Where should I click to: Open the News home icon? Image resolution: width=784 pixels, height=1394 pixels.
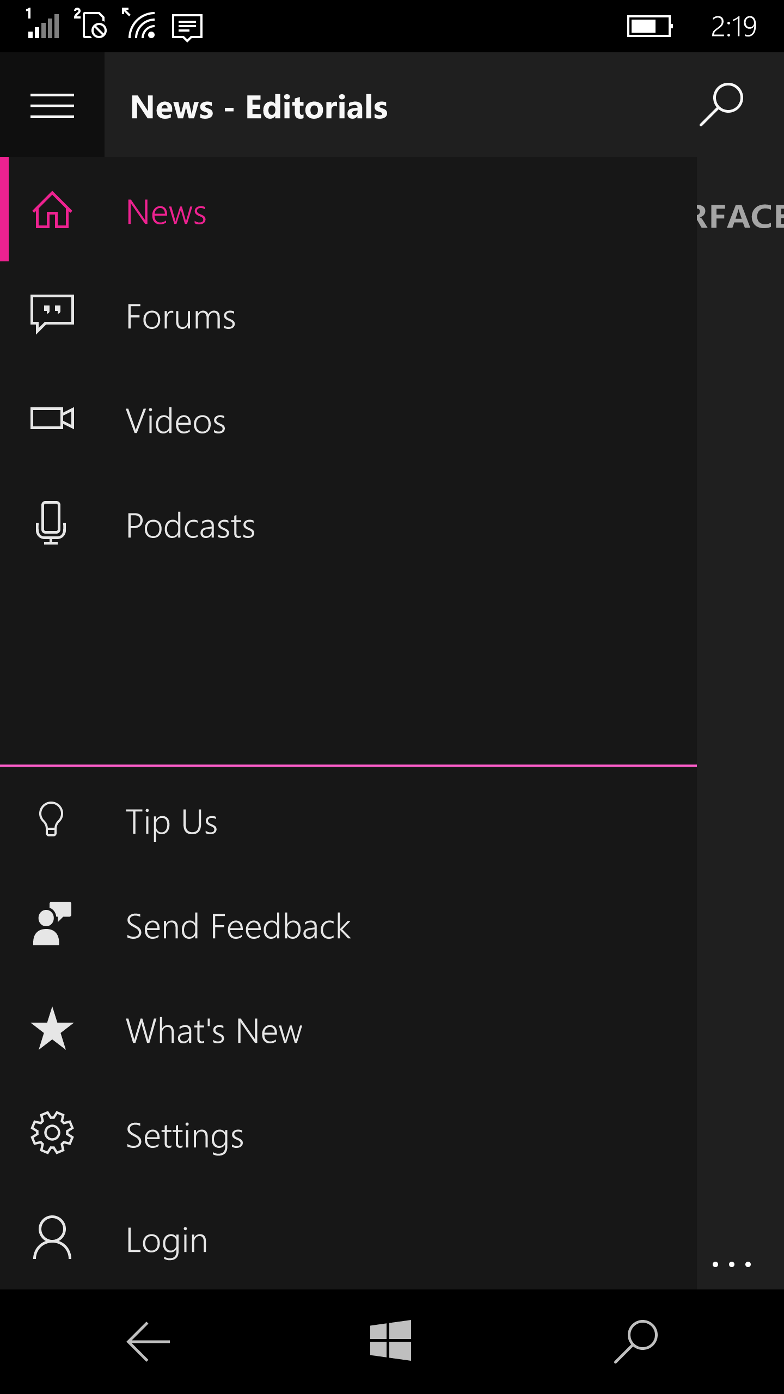coord(52,210)
